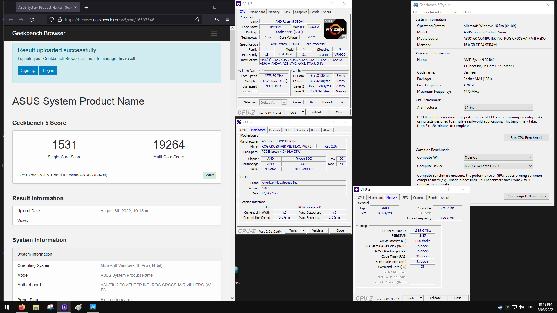Click the site shield tracking protection icon
The image size is (557, 313).
52,20
